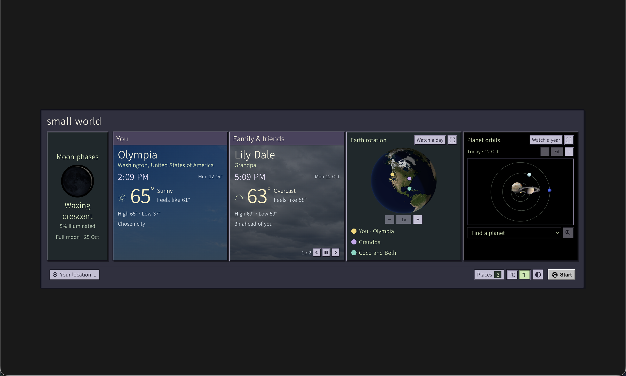Click the sunny weather icon
626x376 pixels.
pos(122,198)
